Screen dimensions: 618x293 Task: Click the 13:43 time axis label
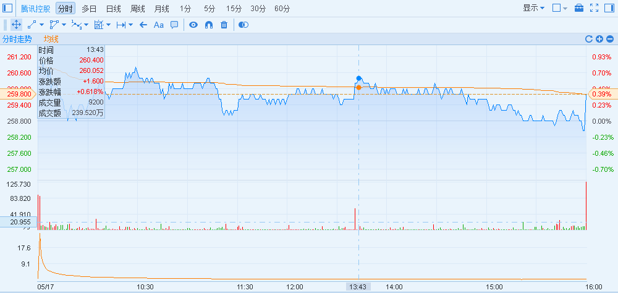pos(358,287)
